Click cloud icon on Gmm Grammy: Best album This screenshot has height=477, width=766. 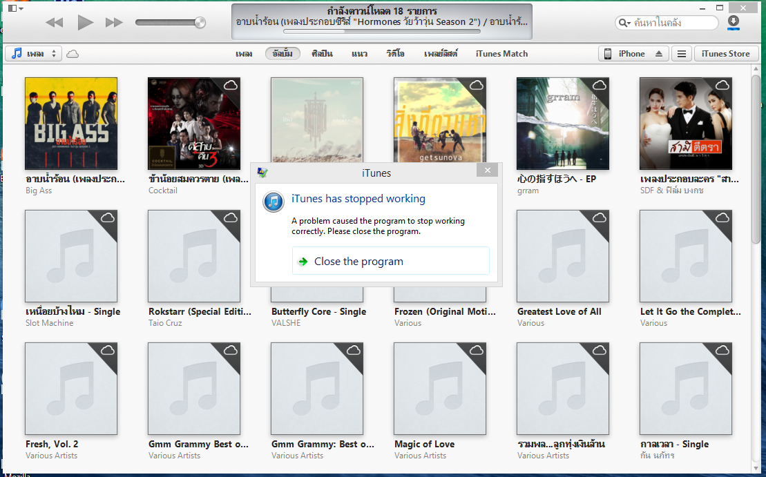354,350
